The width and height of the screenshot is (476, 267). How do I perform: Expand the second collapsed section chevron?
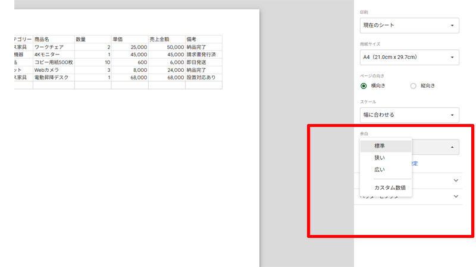(456, 196)
